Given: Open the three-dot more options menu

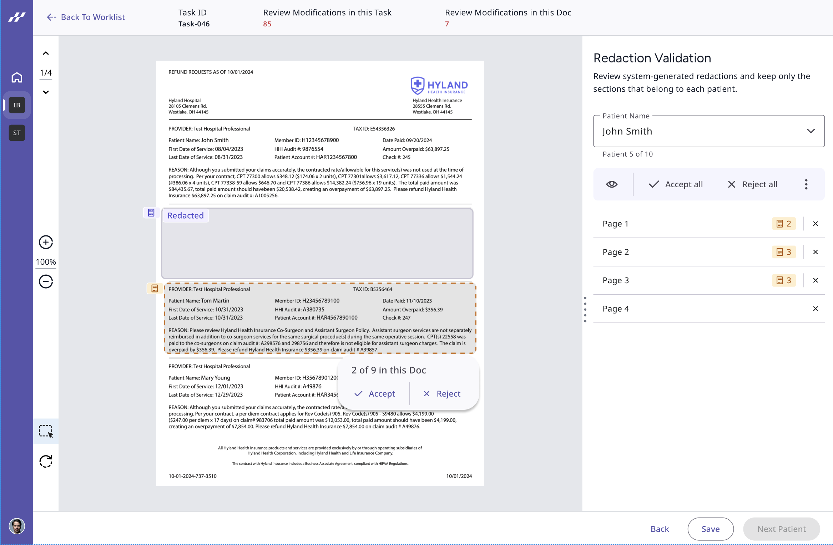Looking at the screenshot, I should pyautogui.click(x=806, y=184).
